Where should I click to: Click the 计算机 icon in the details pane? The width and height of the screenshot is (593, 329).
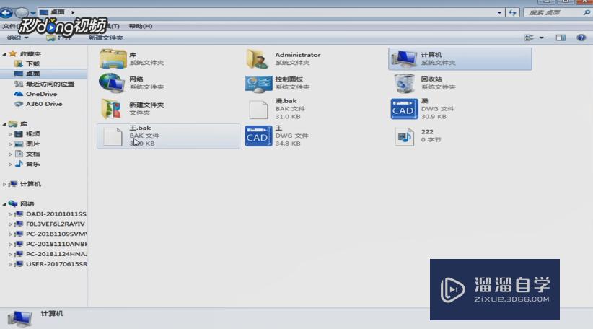[x=19, y=318]
